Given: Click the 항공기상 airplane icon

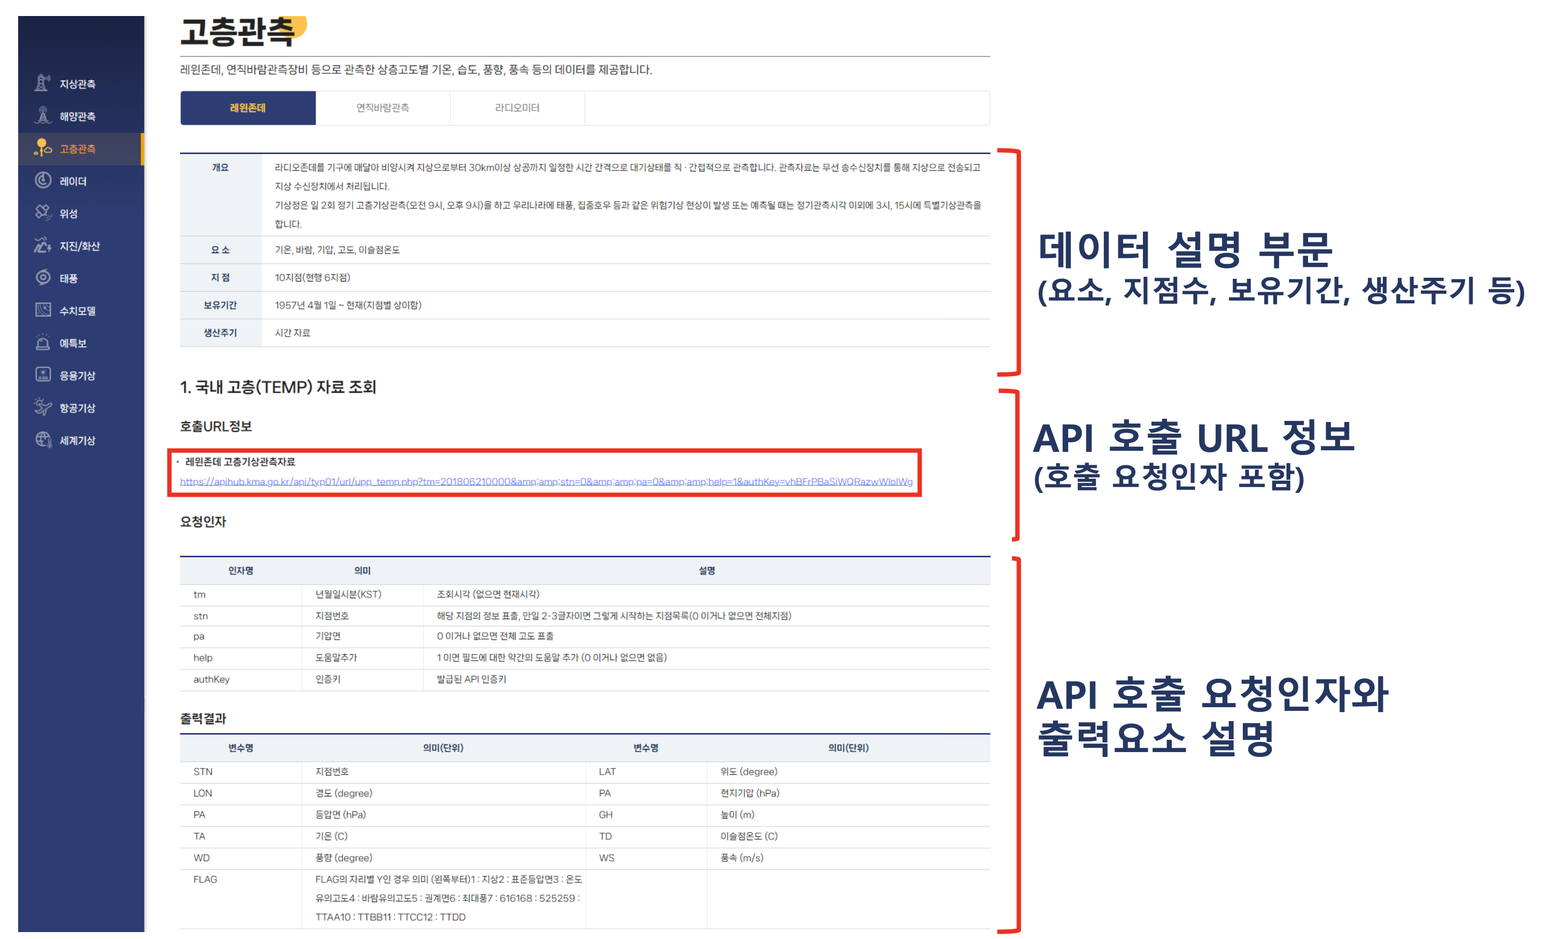Looking at the screenshot, I should 42,408.
